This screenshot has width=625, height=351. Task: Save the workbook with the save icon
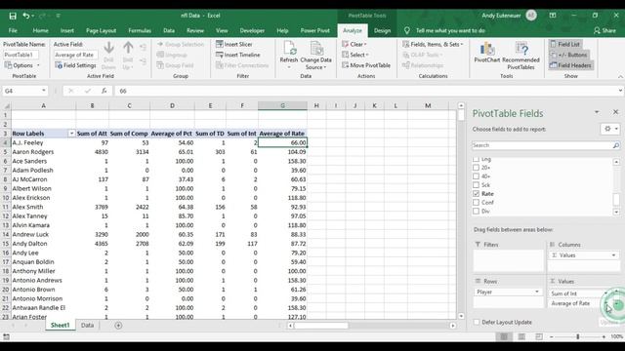tap(13, 16)
